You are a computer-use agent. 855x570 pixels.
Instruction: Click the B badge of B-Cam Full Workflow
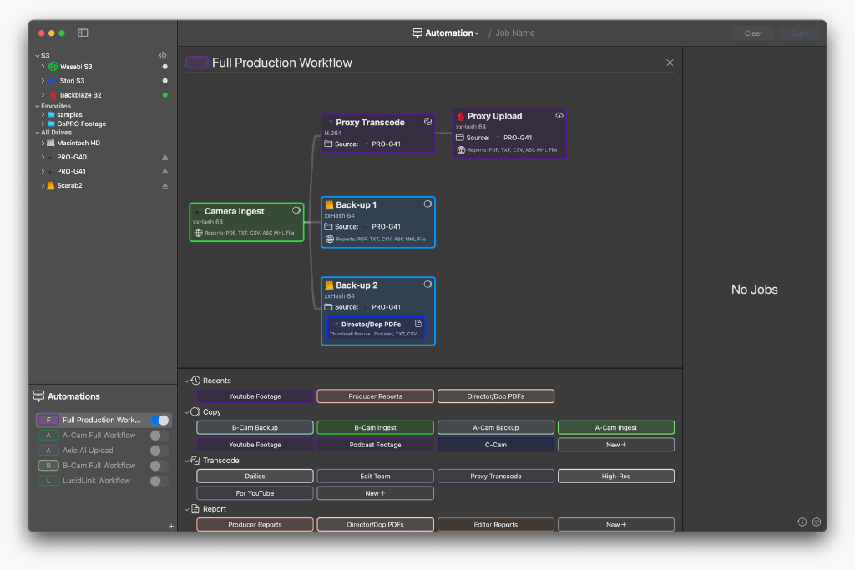click(x=48, y=466)
